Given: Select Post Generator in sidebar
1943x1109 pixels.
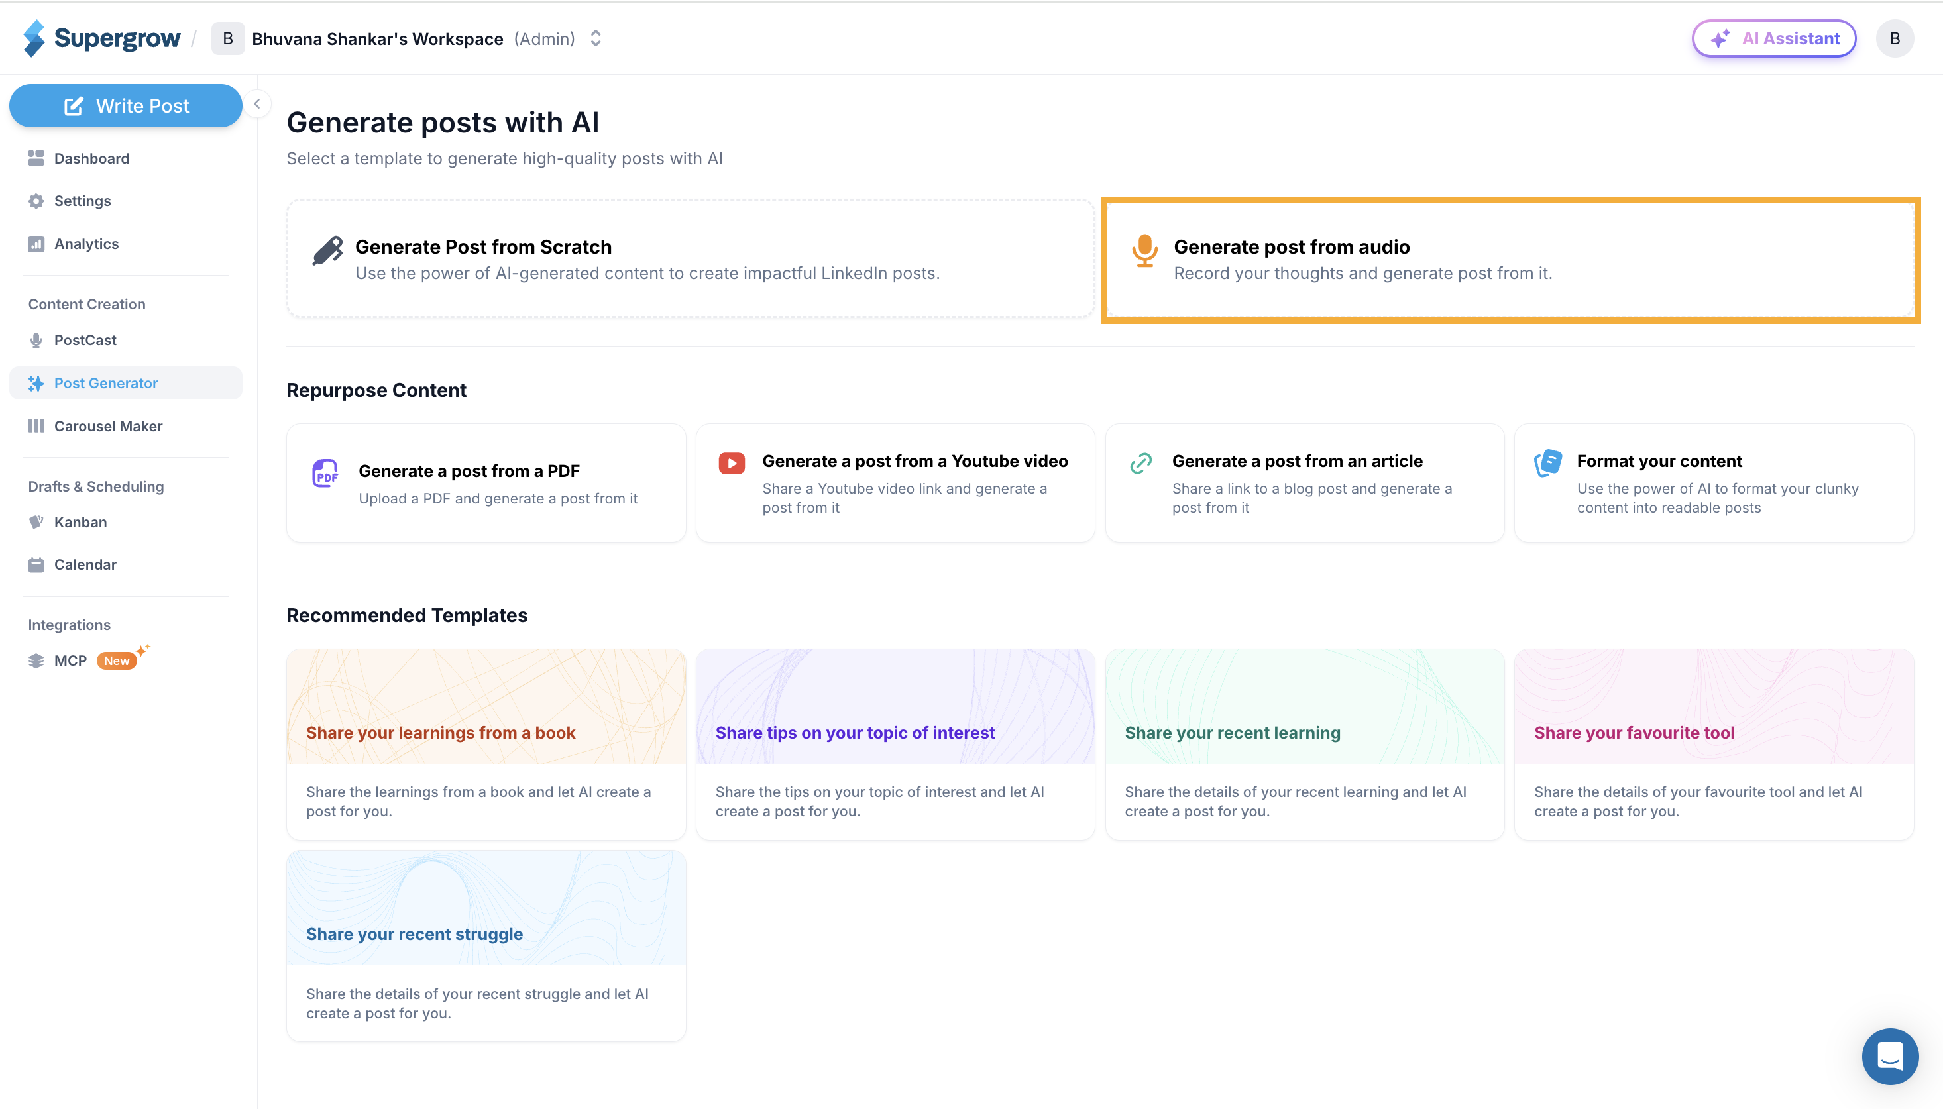Looking at the screenshot, I should pyautogui.click(x=126, y=383).
